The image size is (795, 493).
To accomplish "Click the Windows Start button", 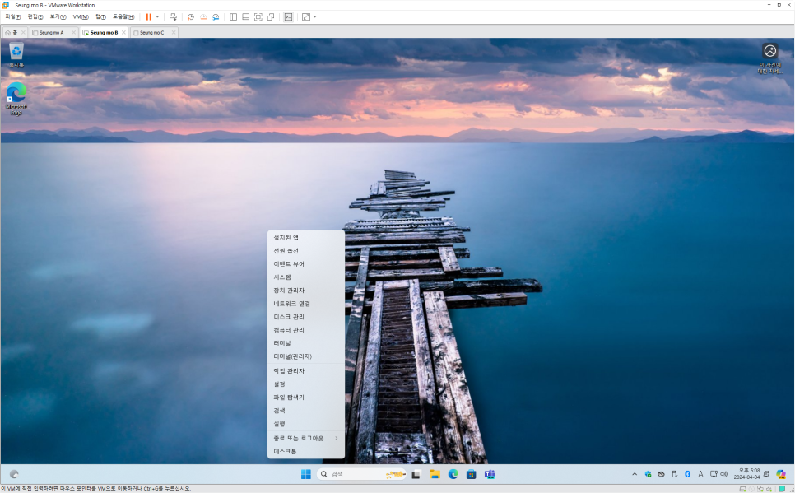I will tap(306, 474).
